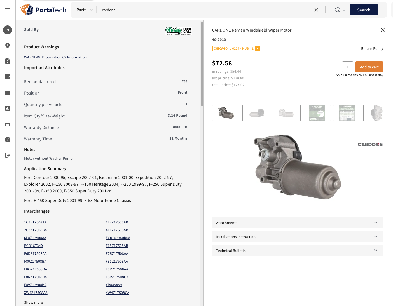
Task: Open the archive box sidebar icon
Action: click(x=8, y=93)
